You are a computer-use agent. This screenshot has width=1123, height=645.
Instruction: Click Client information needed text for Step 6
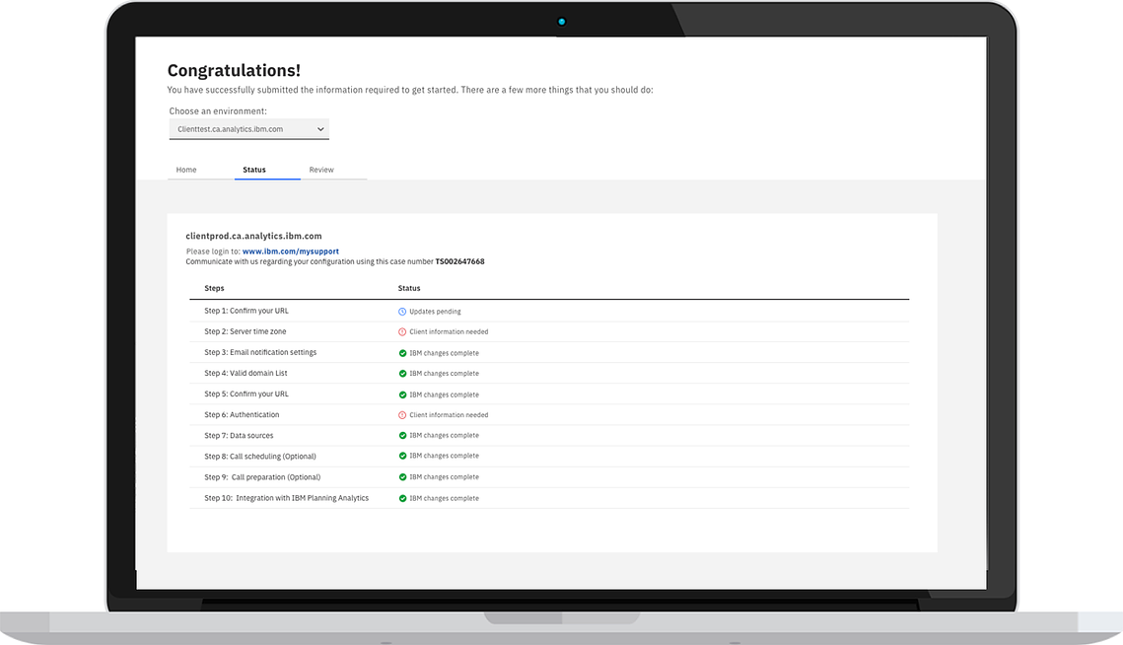(x=449, y=415)
